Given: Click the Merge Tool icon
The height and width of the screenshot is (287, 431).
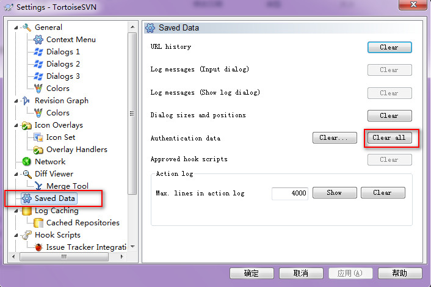Looking at the screenshot, I should click(x=38, y=186).
